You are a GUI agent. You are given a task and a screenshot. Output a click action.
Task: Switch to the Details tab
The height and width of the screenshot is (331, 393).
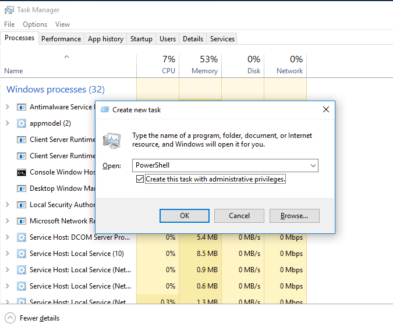click(x=193, y=39)
